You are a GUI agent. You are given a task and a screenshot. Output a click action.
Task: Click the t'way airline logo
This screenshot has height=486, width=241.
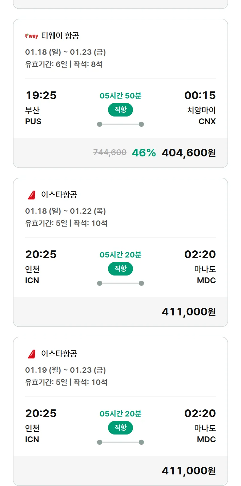(x=31, y=36)
